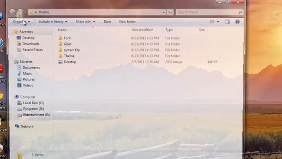
Task: Sort by Size column header
Action: point(202,30)
